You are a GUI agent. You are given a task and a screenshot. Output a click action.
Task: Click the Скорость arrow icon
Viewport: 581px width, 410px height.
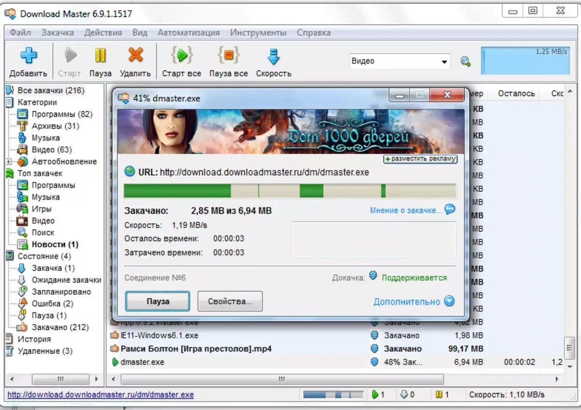[x=274, y=56]
